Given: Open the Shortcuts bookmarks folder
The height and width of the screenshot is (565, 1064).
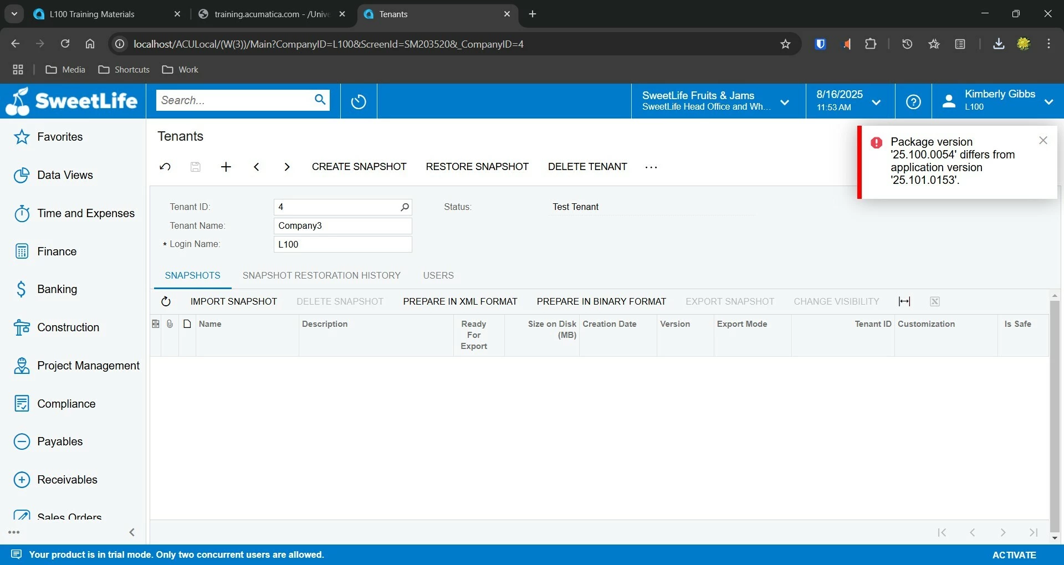Looking at the screenshot, I should (124, 69).
